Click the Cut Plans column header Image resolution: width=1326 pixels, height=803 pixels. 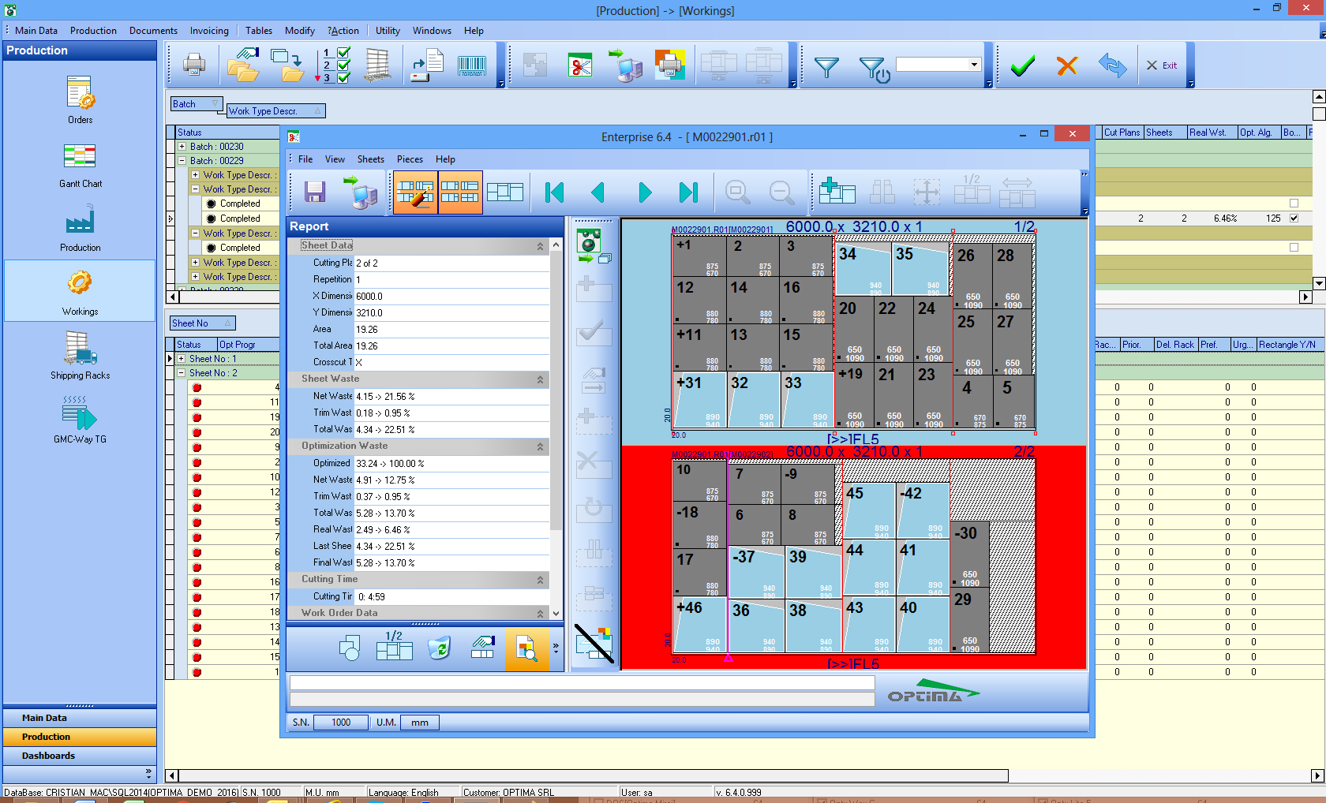[x=1122, y=133]
